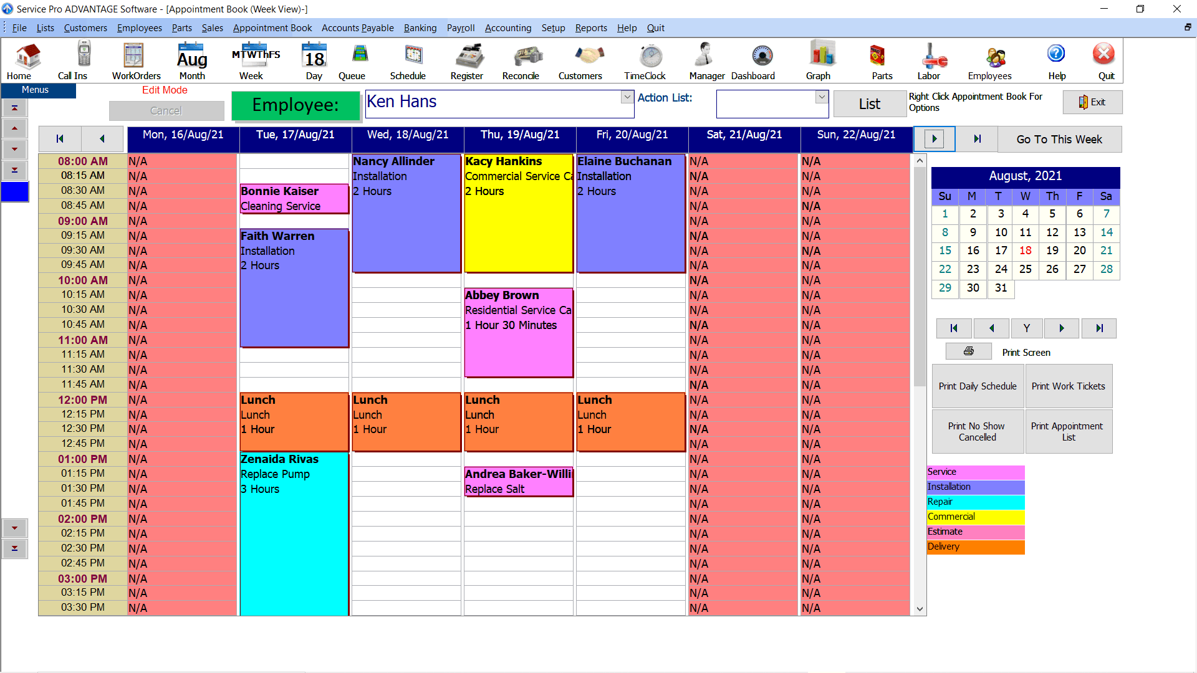
Task: Click the top scroll-to-top side arrow
Action: (x=14, y=108)
